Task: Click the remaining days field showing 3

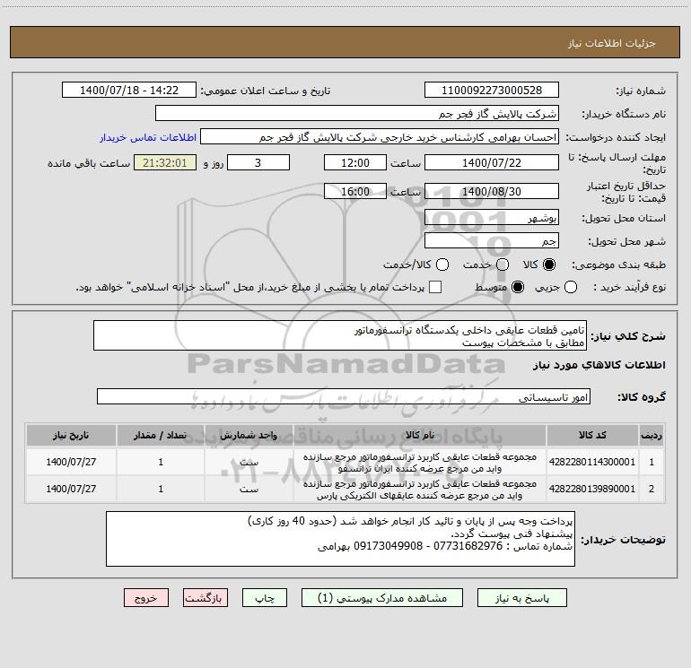Action: click(x=258, y=162)
